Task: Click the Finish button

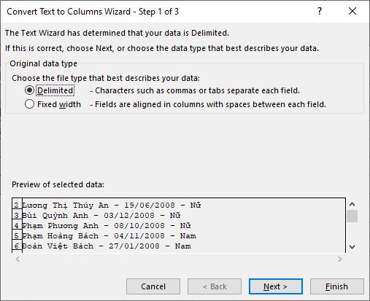Action: pyautogui.click(x=337, y=286)
